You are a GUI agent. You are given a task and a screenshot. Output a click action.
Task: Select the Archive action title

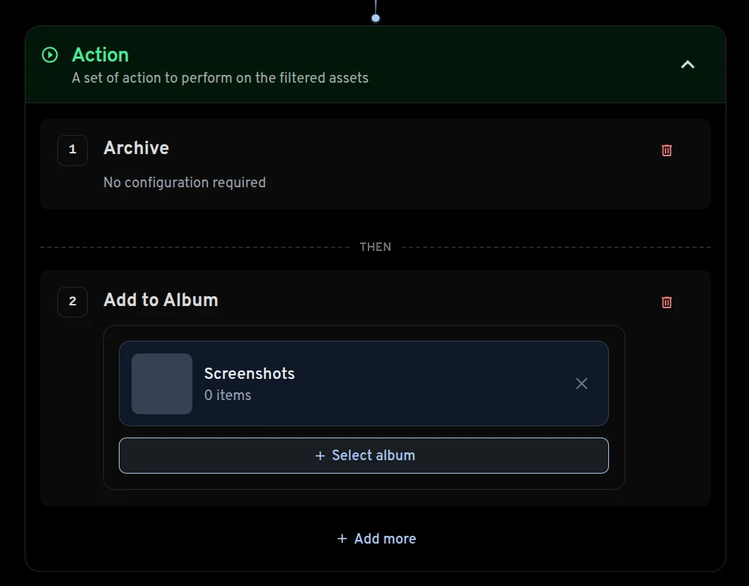(137, 148)
